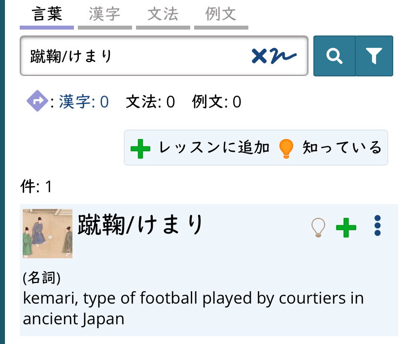Focus the search field containing 蹴鞠/けまり

pyautogui.click(x=133, y=56)
